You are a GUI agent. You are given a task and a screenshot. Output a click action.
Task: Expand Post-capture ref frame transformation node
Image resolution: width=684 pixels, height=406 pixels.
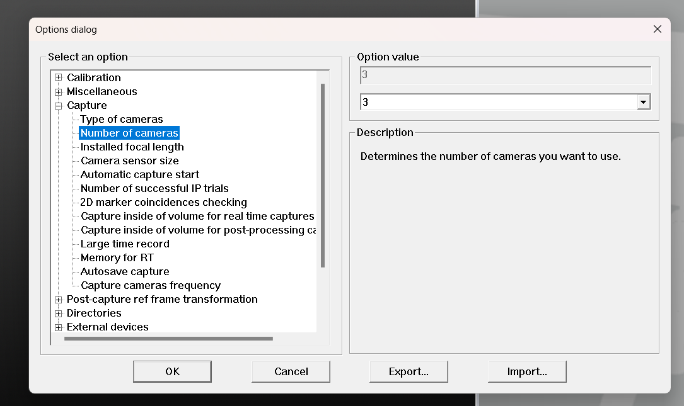click(59, 300)
